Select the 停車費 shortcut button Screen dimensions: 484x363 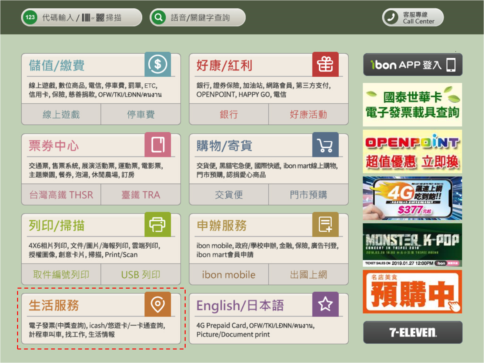tap(141, 114)
